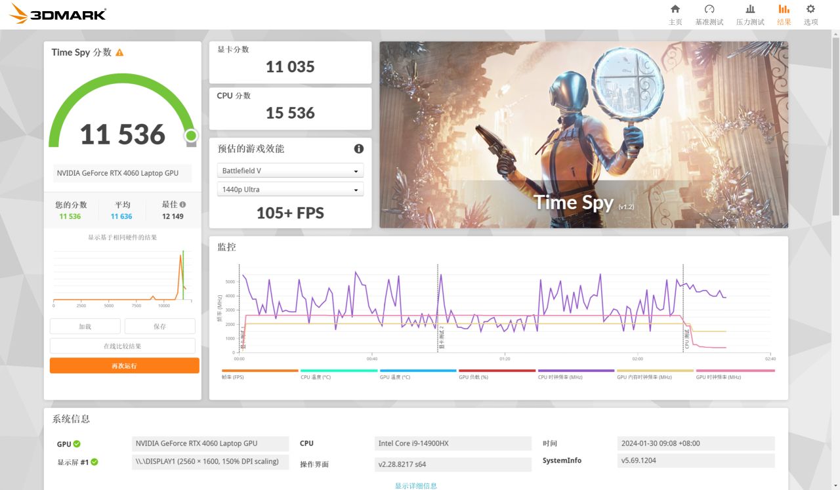Screen dimensions: 840x490
Task: Click the DISPLAY1 2560 × 1600 field
Action: click(210, 461)
